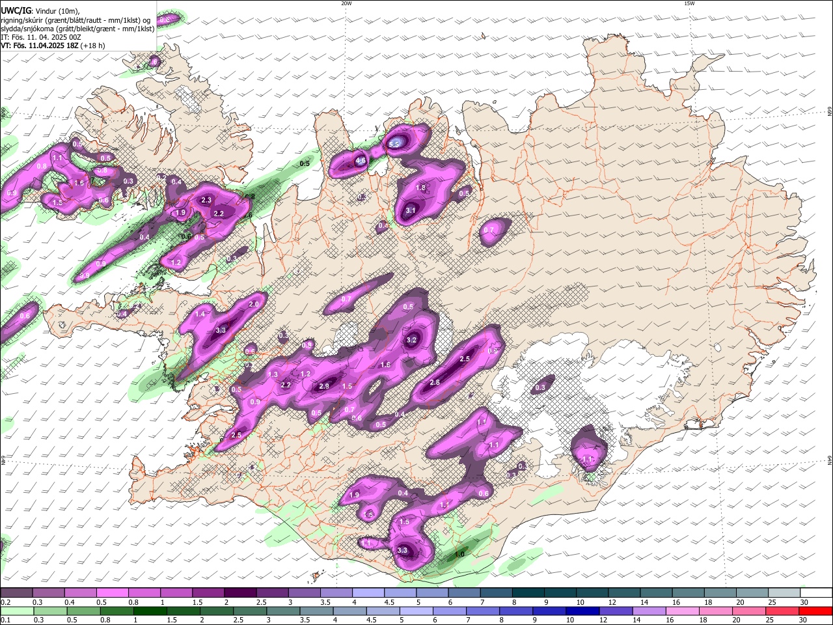Pick the snow-scale swatch between 12 and 14
The width and height of the screenshot is (833, 625).
tap(625, 592)
